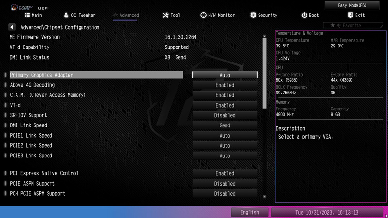388x218 pixels.
Task: Click the Memory Capacity 8 GB value
Action: coord(335,115)
